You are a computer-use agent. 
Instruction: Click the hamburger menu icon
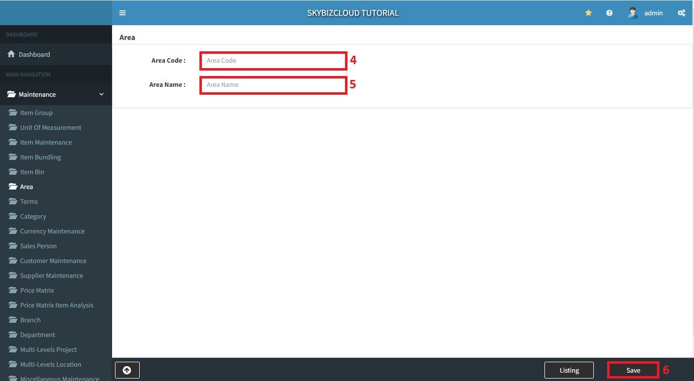(122, 13)
